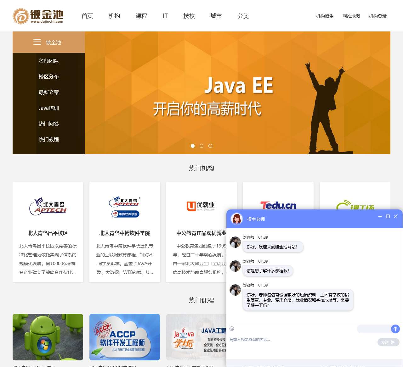Open 名师团队 in the sidebar
The image size is (403, 367).
(x=49, y=61)
